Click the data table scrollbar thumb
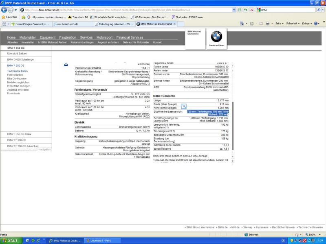 tap(233, 126)
